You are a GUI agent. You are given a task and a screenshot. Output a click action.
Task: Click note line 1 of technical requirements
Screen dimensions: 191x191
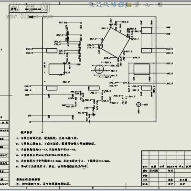pos(47,138)
